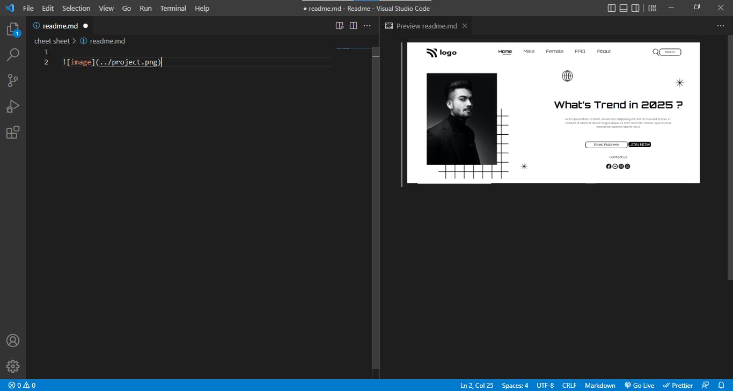Open the Run menu

145,8
